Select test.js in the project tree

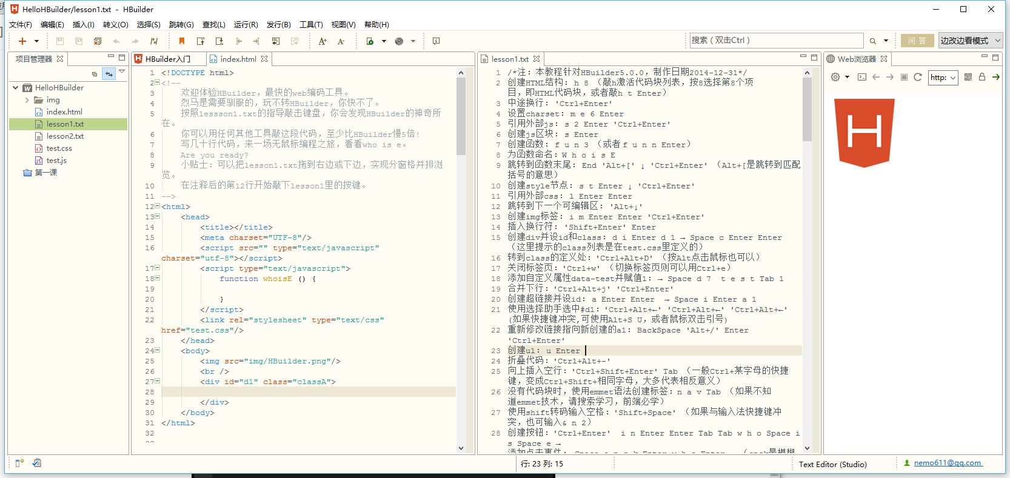(56, 161)
